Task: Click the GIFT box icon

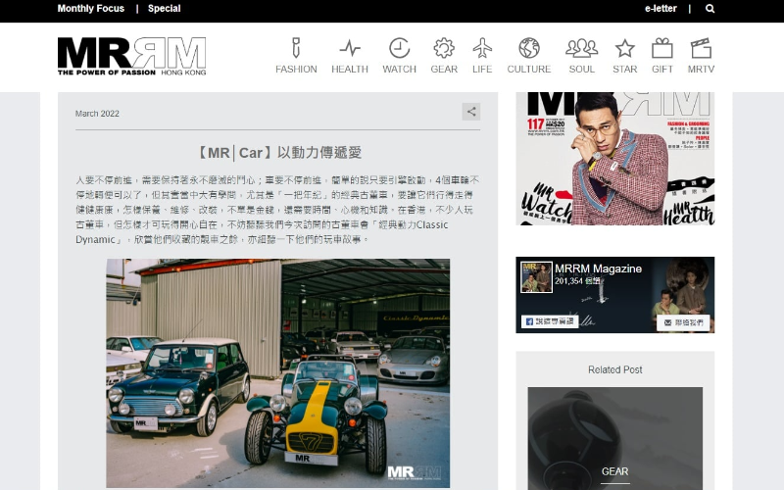Action: (x=662, y=48)
